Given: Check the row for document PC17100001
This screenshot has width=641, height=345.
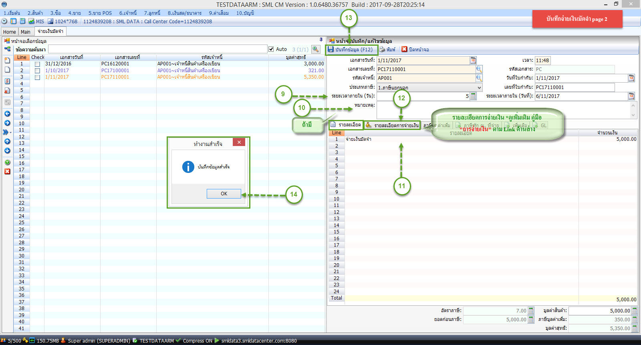Looking at the screenshot, I should coord(37,71).
